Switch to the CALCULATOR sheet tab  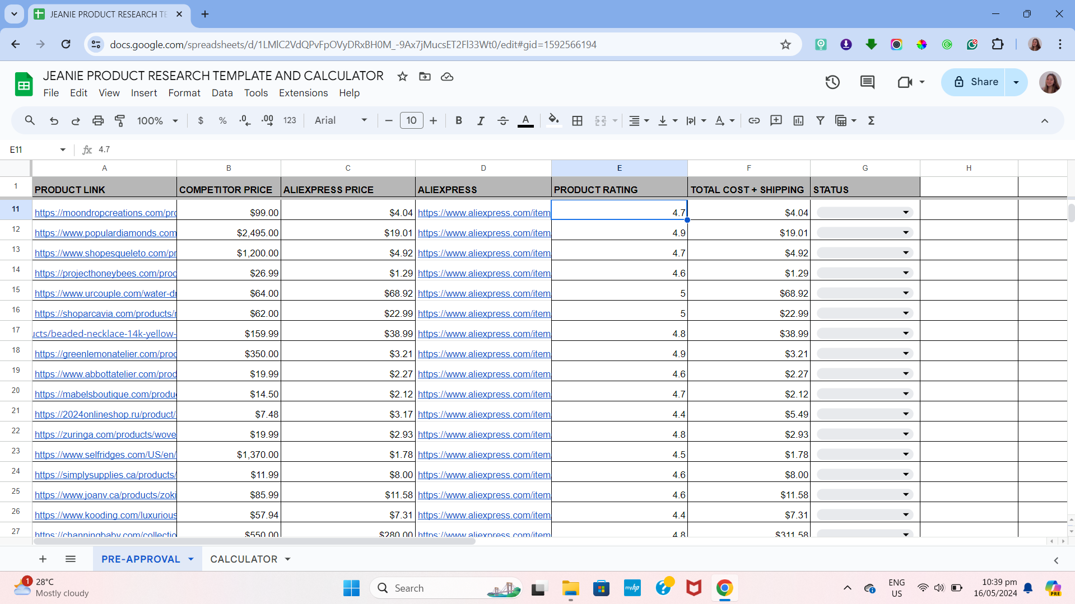(244, 559)
